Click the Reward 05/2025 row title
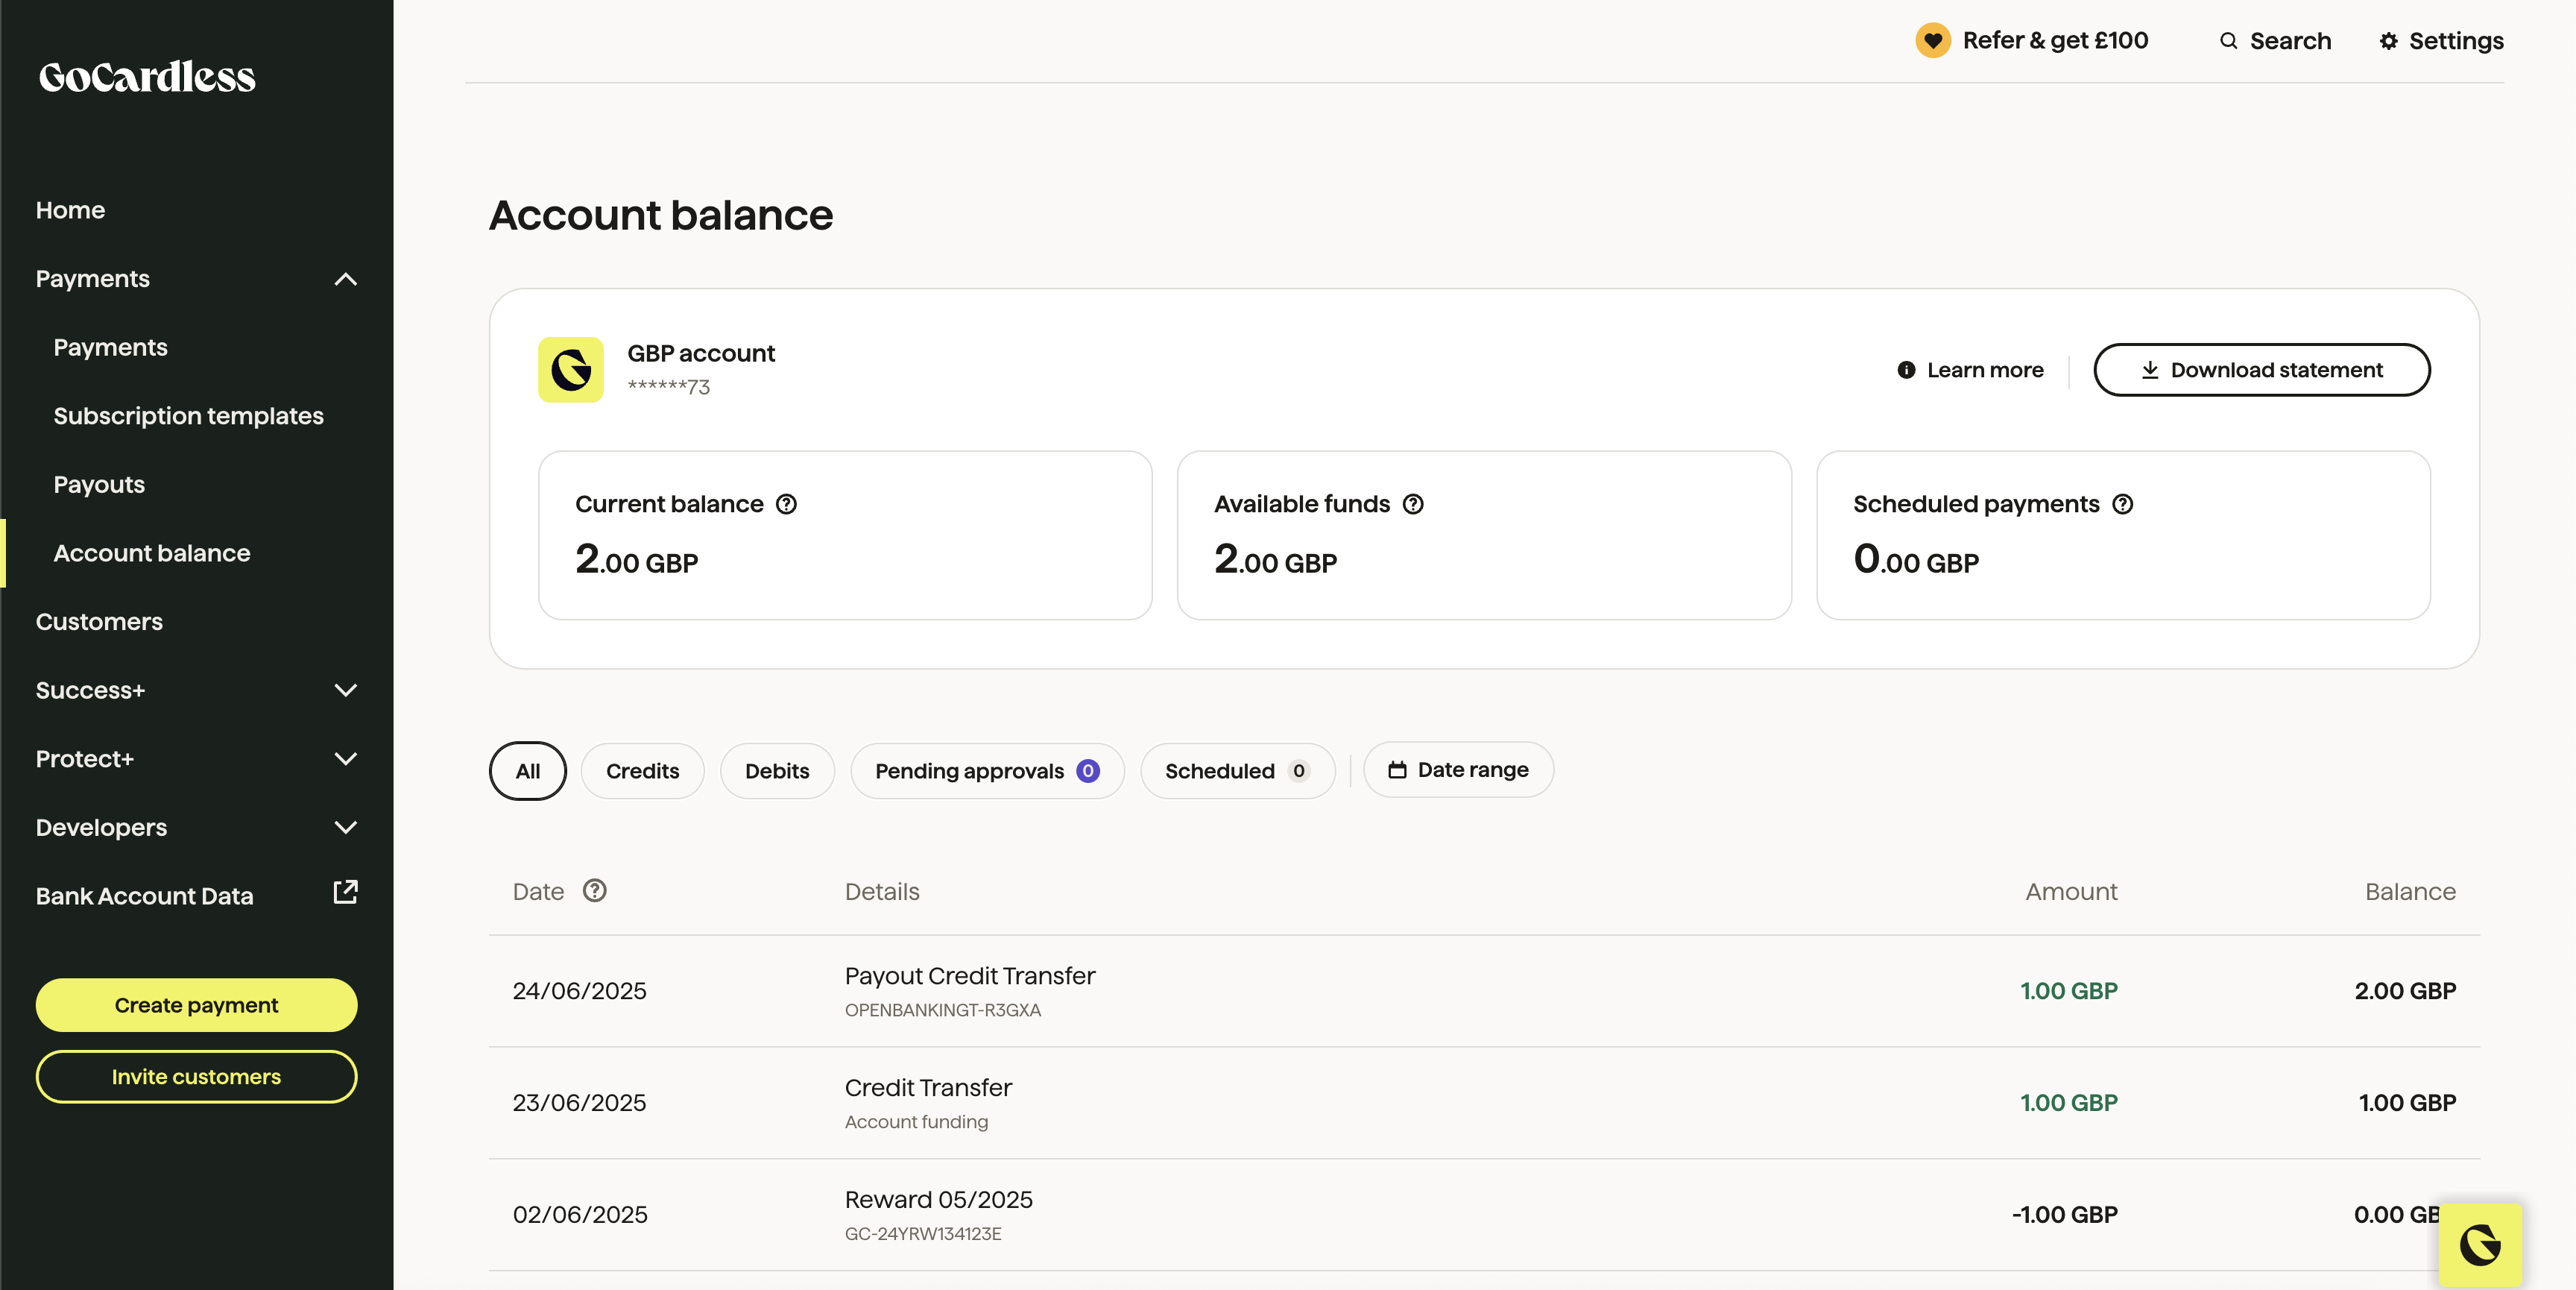 [x=939, y=1199]
